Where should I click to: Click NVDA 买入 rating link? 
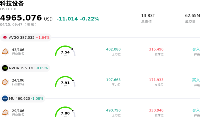(x=196, y=80)
